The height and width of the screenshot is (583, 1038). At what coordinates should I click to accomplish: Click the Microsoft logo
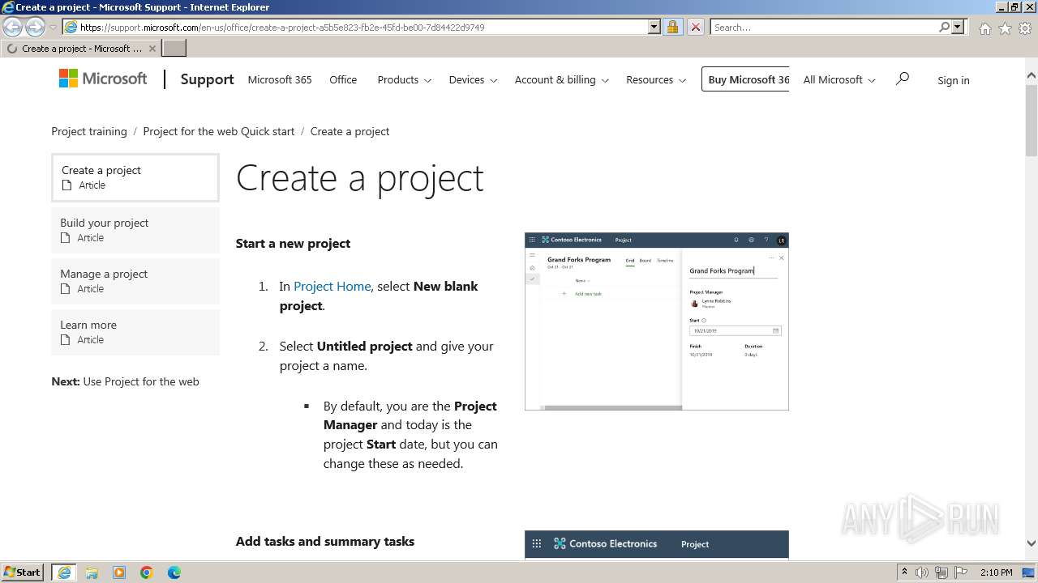[x=103, y=79]
